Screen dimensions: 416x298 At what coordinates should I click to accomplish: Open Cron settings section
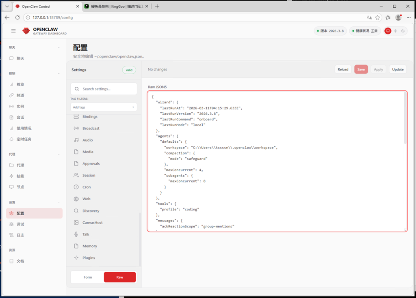[87, 187]
